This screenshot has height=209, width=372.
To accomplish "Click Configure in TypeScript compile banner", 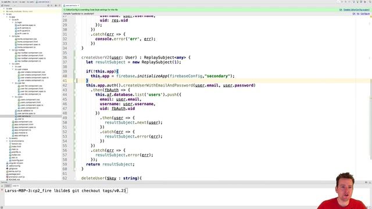I will 365,14.
